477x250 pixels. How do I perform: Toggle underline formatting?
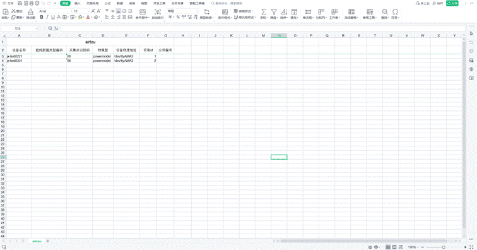(53, 17)
